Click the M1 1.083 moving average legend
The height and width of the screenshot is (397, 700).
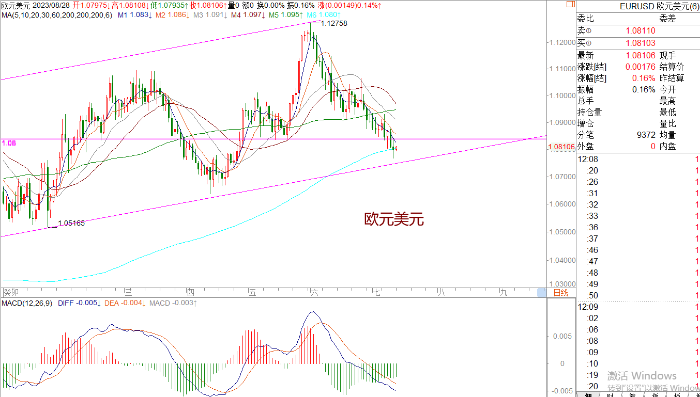(135, 15)
